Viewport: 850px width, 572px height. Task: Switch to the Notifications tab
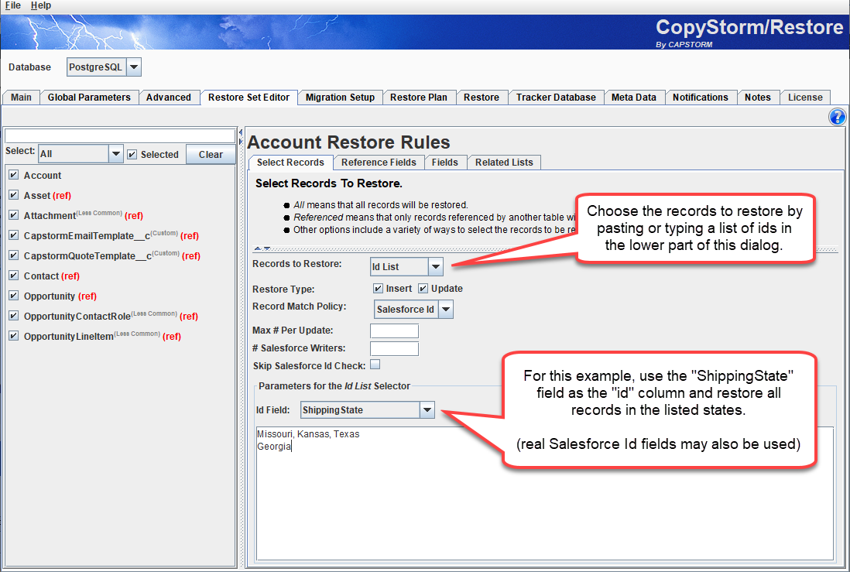pos(701,98)
